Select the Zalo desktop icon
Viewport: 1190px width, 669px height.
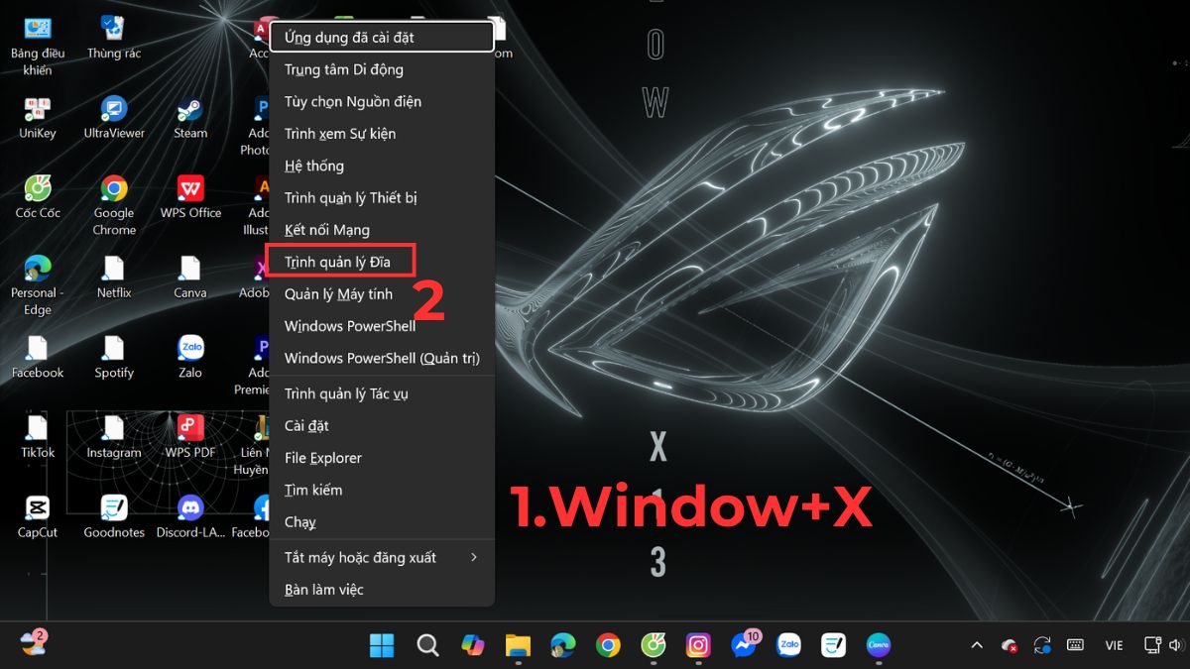click(190, 358)
